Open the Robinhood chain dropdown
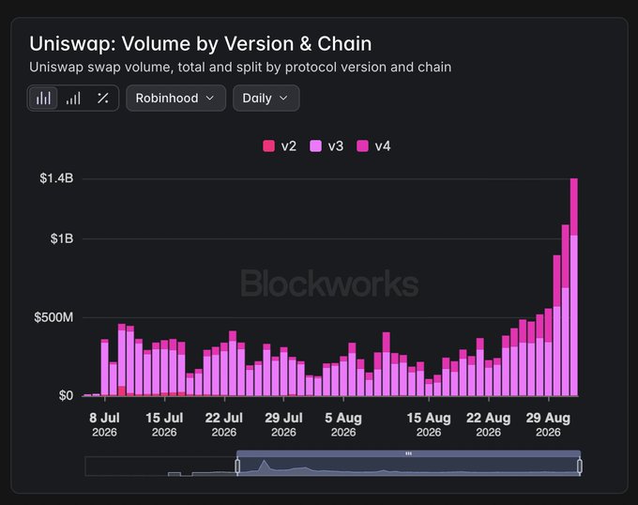 click(x=175, y=98)
